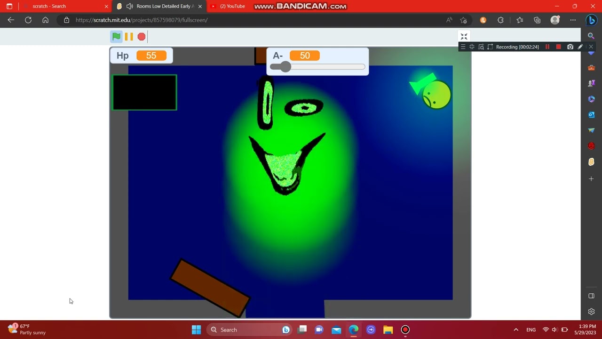The width and height of the screenshot is (602, 339).
Task: Open the Favorites list
Action: [x=520, y=20]
